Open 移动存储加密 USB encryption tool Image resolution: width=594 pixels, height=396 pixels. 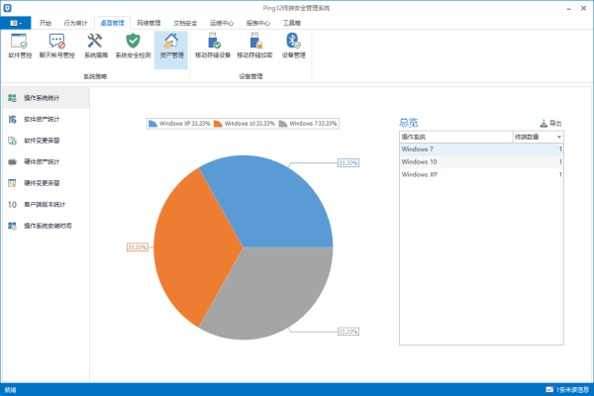pos(254,47)
